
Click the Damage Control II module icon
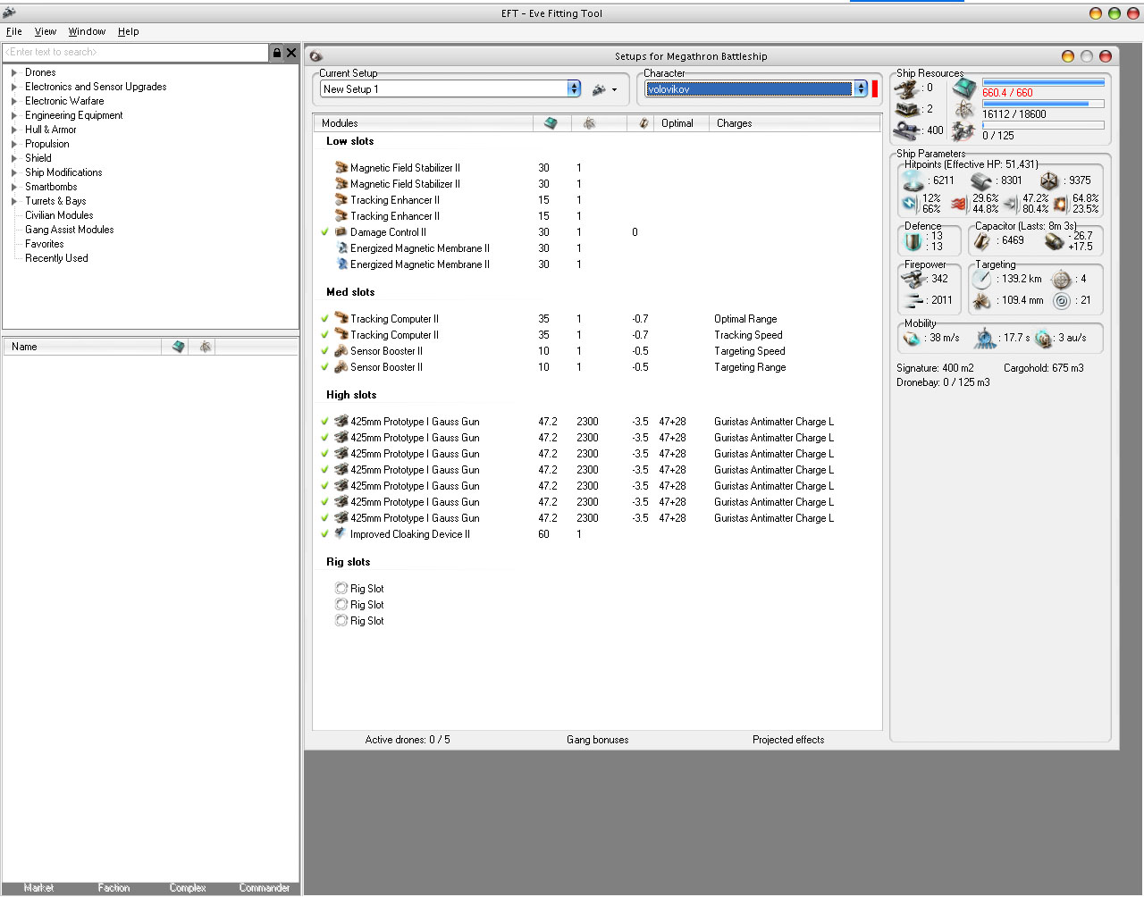341,232
